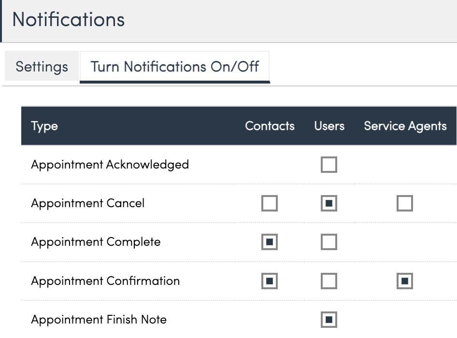Enable Appointment Cancel notification for Contacts

(270, 203)
